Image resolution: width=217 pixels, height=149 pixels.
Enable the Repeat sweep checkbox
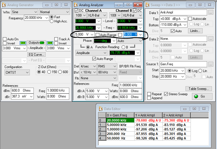coord(149,94)
